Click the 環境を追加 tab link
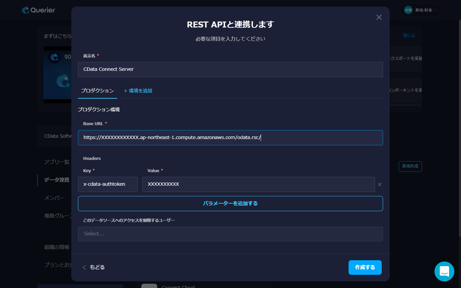 (x=138, y=91)
